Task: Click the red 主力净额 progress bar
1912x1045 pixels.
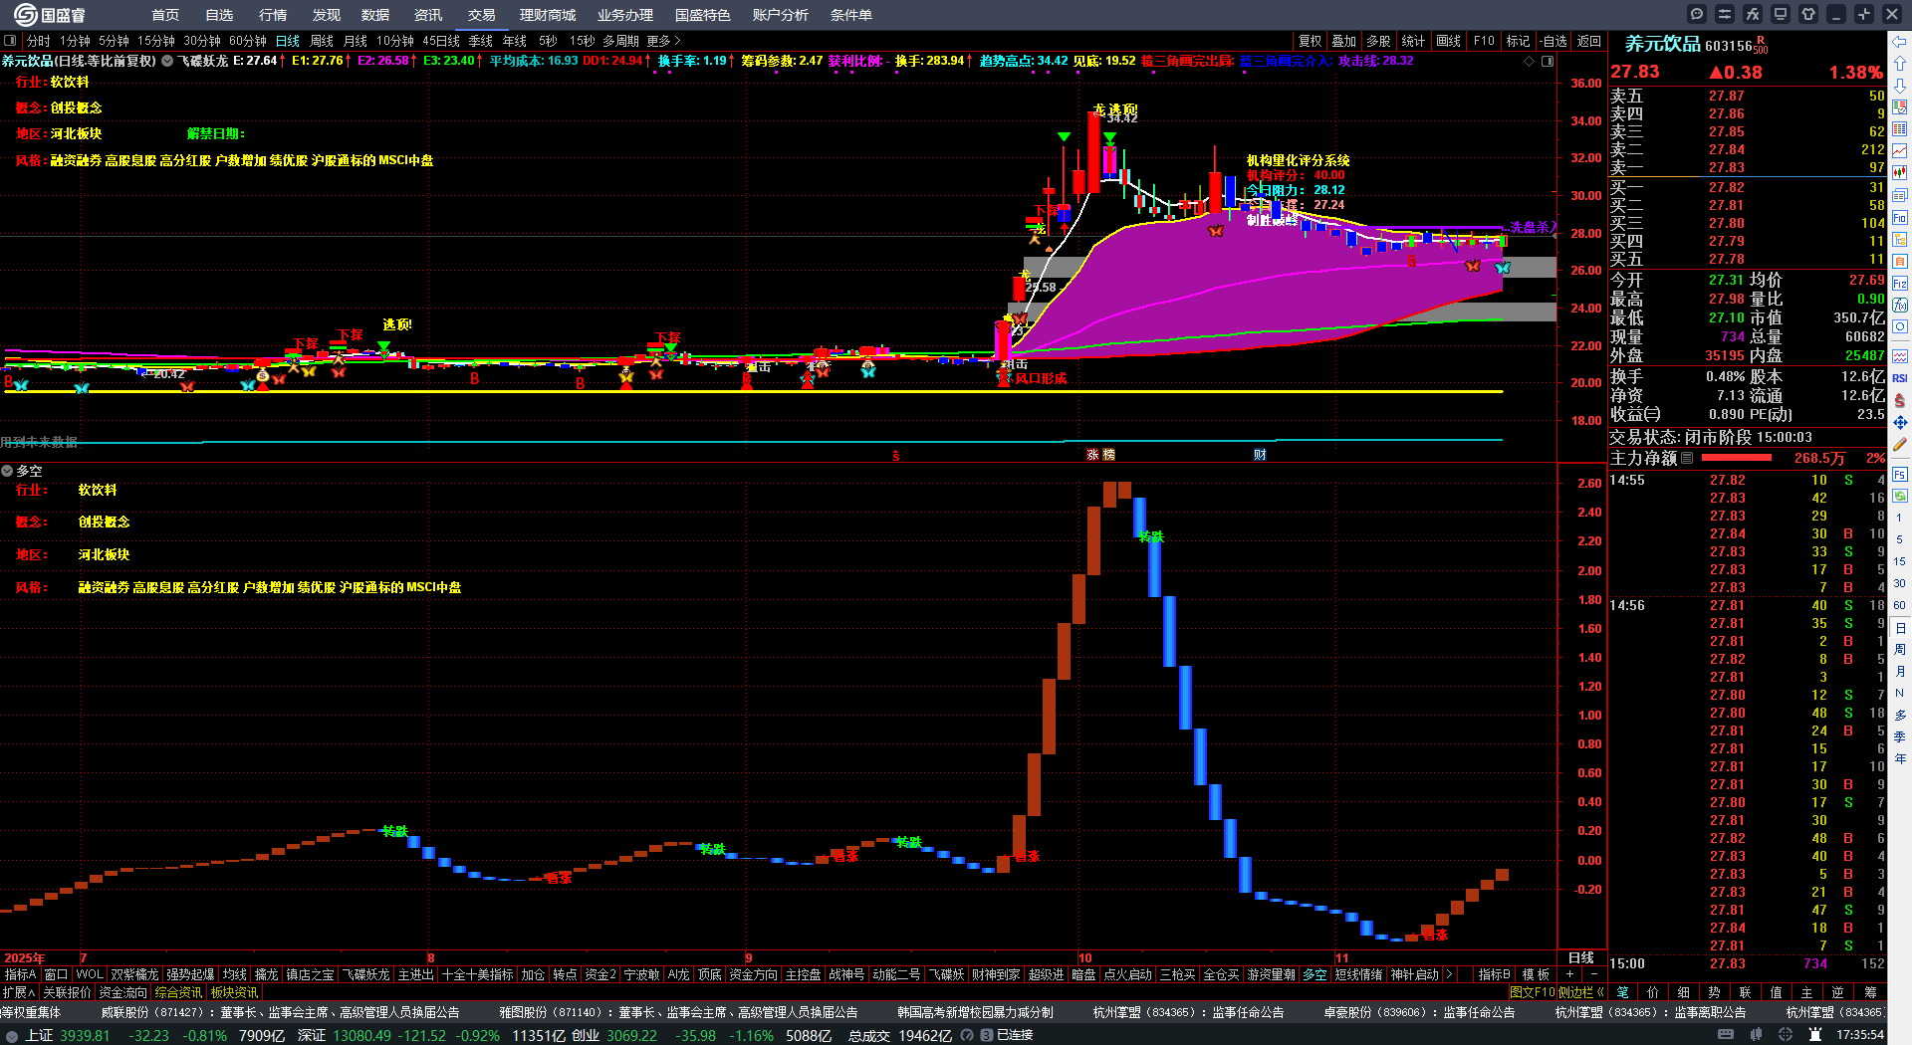Action: tap(1737, 458)
